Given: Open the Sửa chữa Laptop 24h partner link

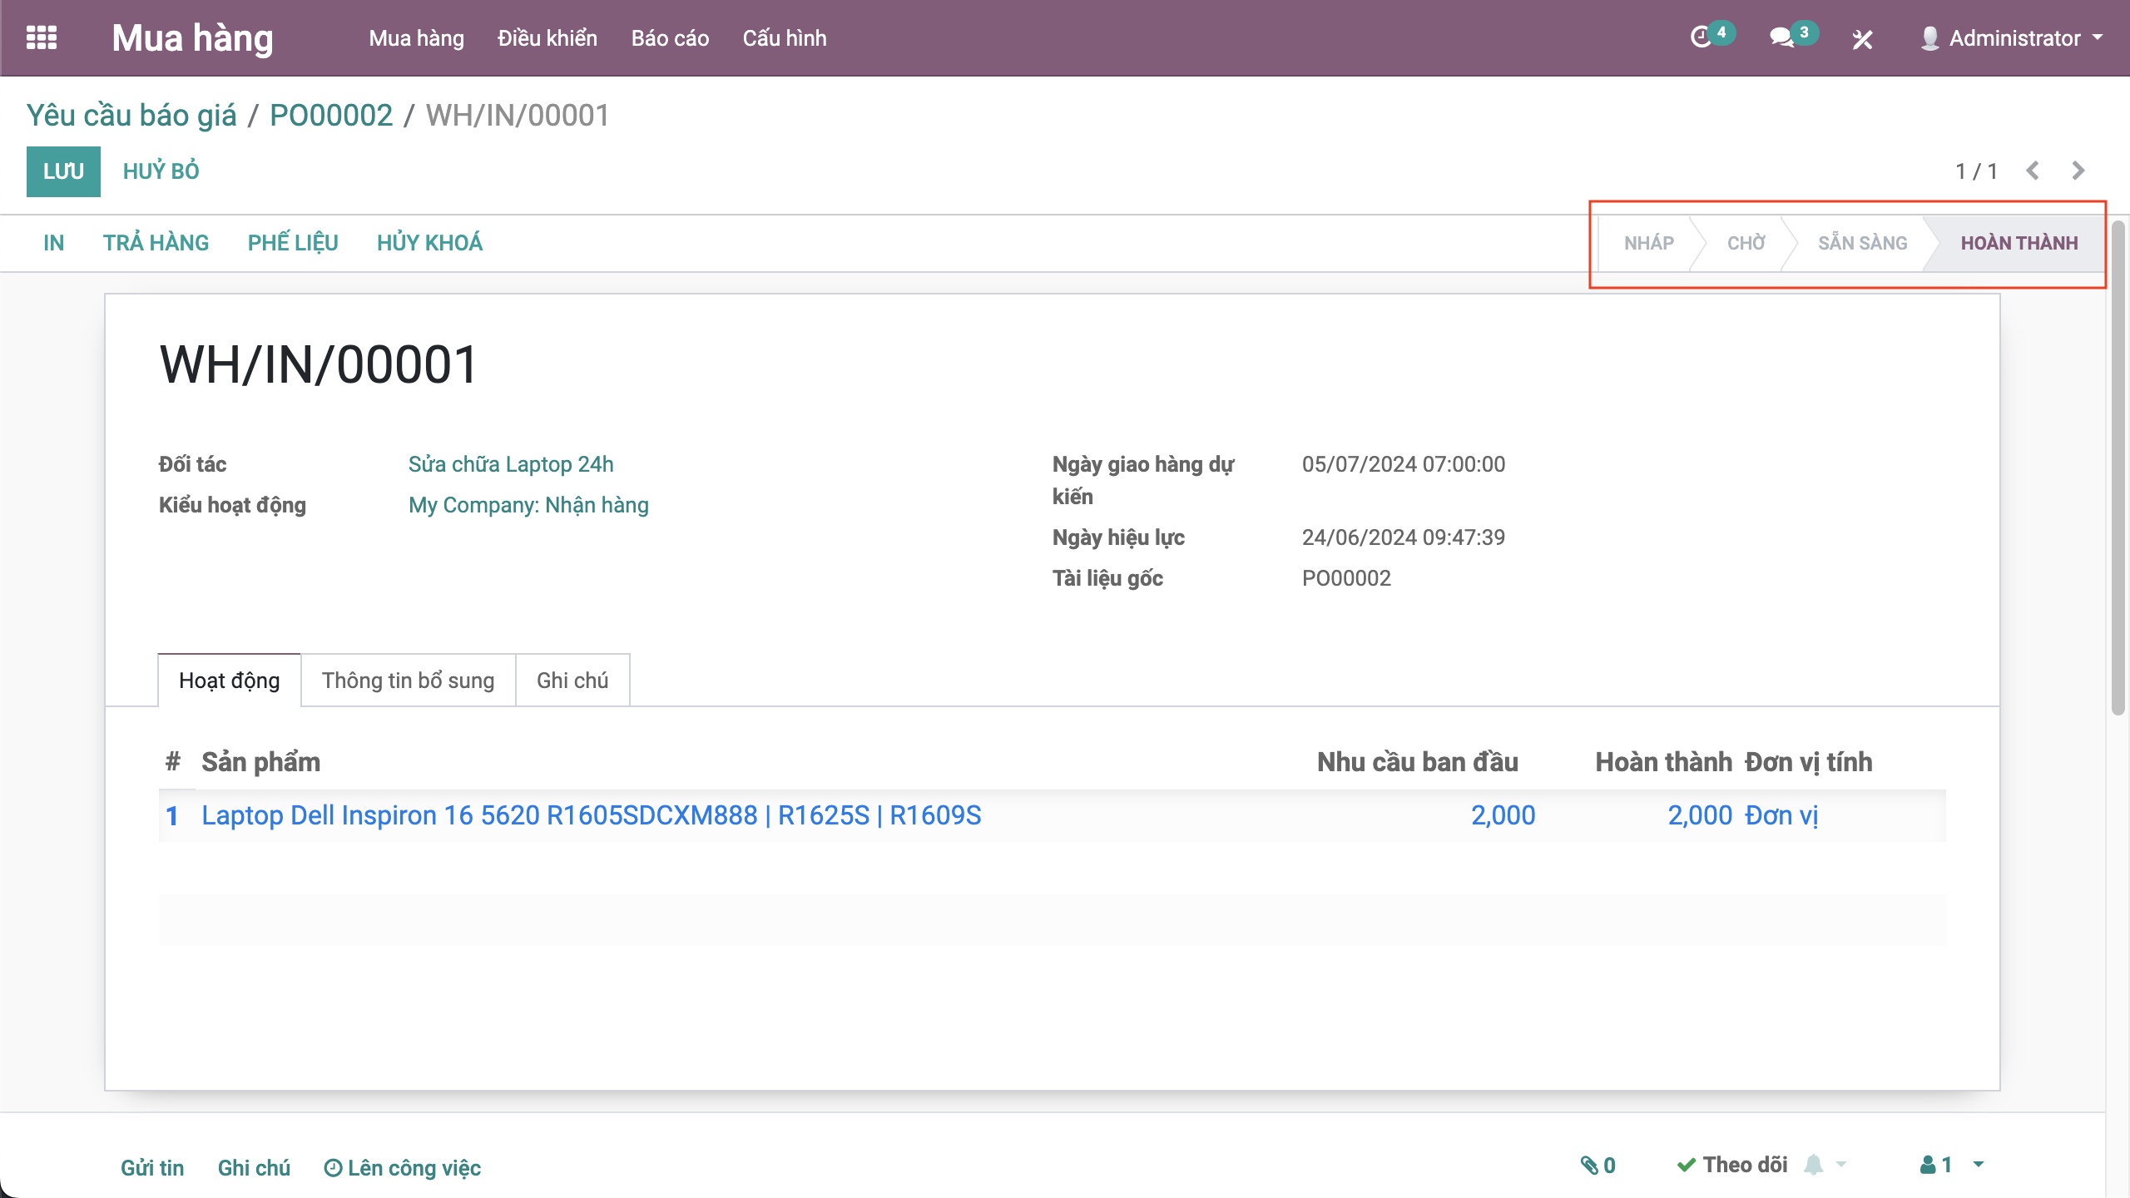Looking at the screenshot, I should click(x=510, y=464).
